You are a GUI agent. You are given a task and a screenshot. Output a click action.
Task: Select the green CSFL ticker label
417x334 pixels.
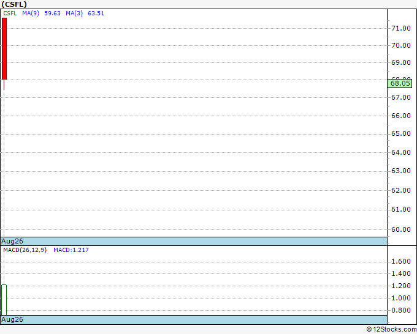(x=10, y=13)
